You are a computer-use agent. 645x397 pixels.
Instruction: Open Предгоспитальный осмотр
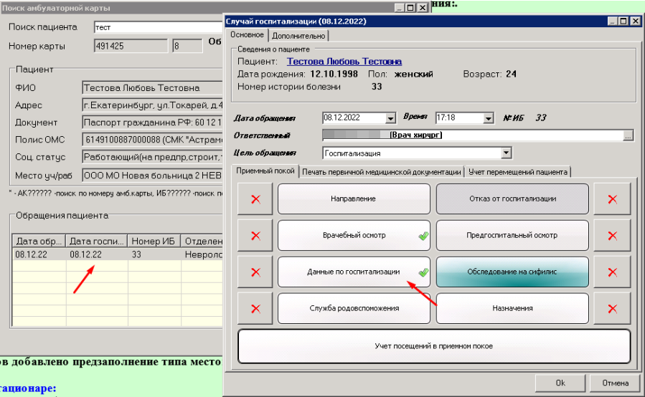[512, 236]
